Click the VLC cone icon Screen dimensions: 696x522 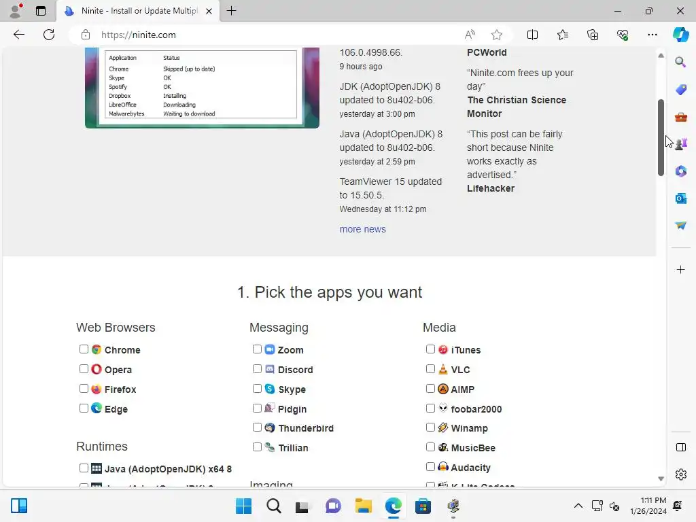443,369
